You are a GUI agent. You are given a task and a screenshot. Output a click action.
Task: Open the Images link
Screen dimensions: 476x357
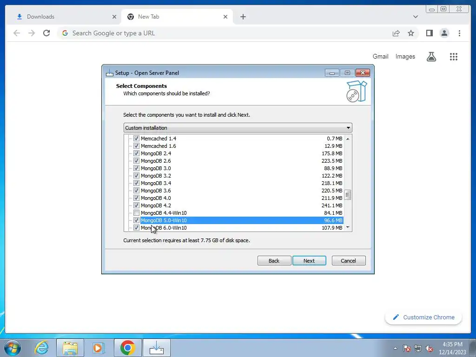(x=405, y=56)
